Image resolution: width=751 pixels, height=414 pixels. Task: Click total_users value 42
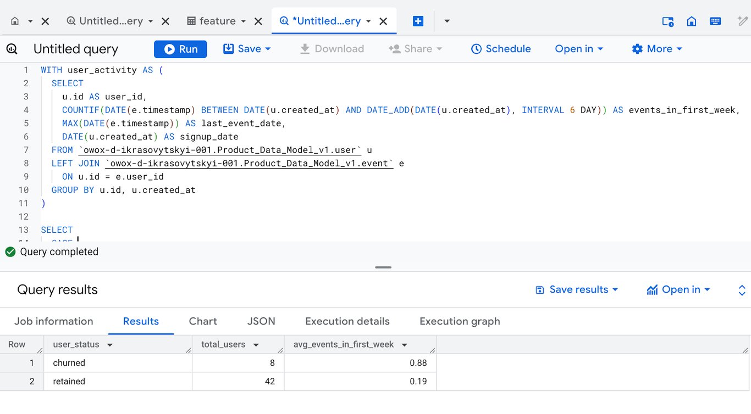click(x=269, y=382)
